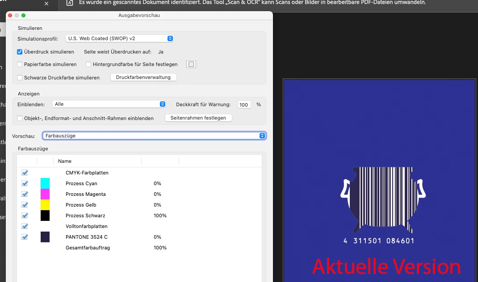Click the black color swatch
The image size is (478, 282).
pos(45,216)
